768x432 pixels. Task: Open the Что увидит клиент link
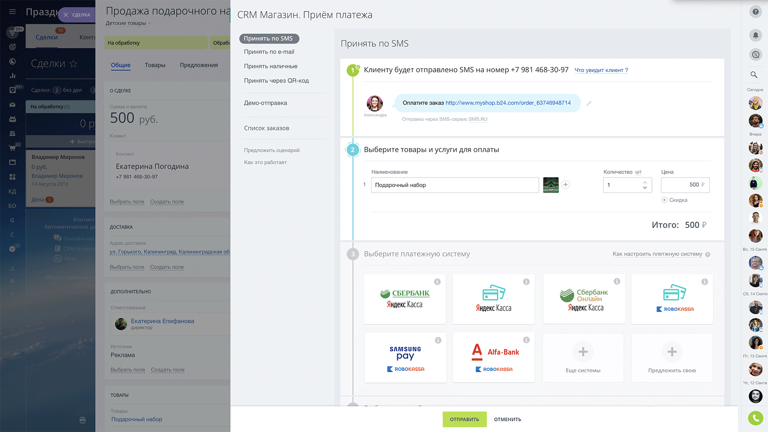[x=601, y=70]
